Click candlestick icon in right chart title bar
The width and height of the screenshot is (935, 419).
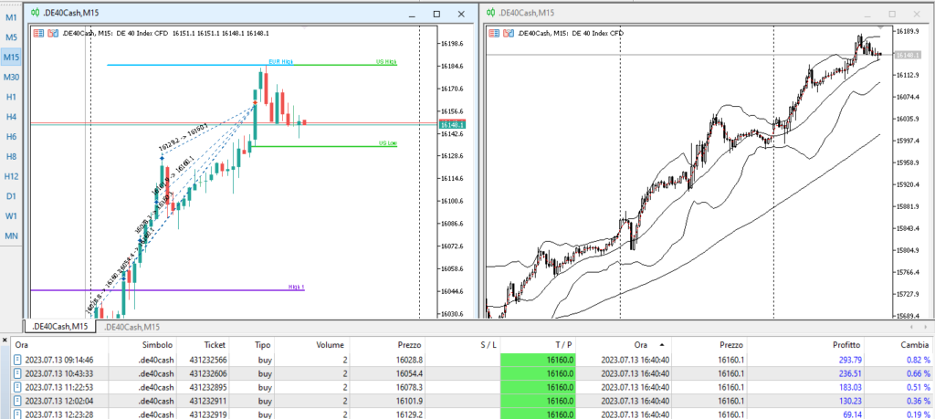pos(490,13)
